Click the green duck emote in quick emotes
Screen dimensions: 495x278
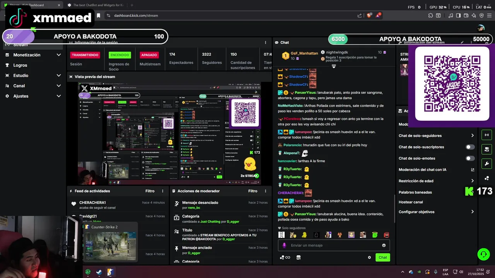pos(374,235)
